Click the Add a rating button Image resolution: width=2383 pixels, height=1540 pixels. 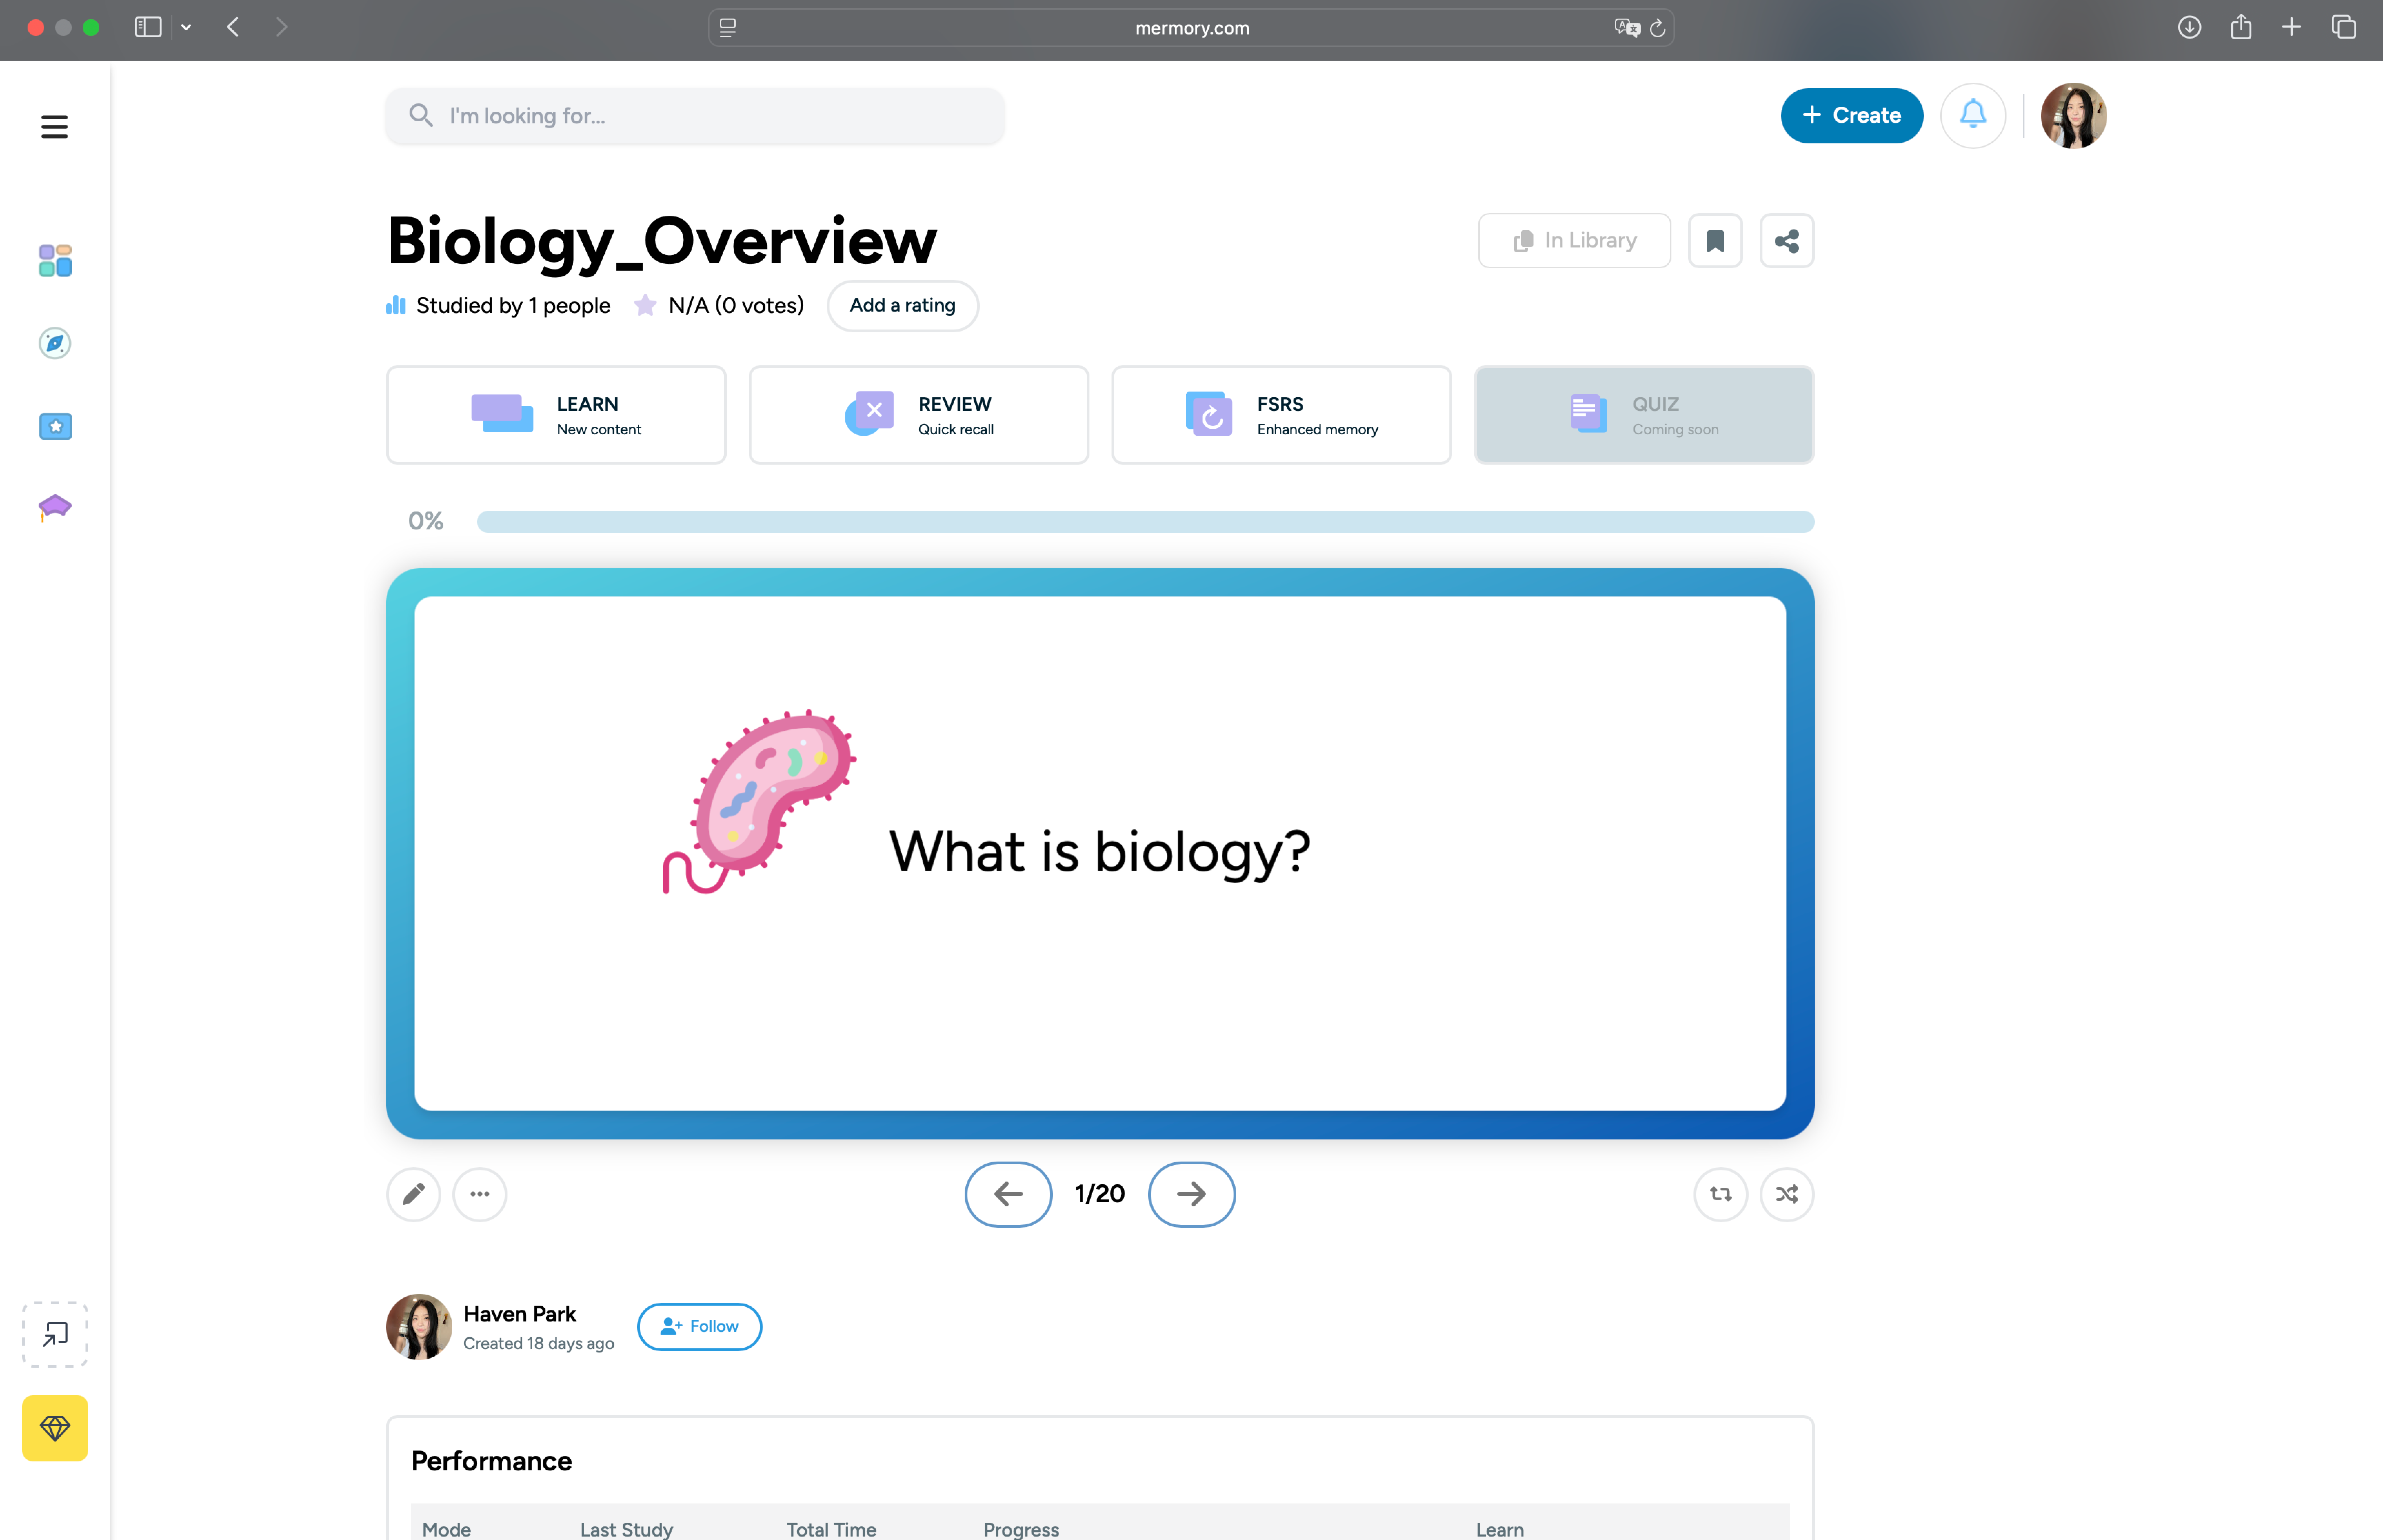902,305
